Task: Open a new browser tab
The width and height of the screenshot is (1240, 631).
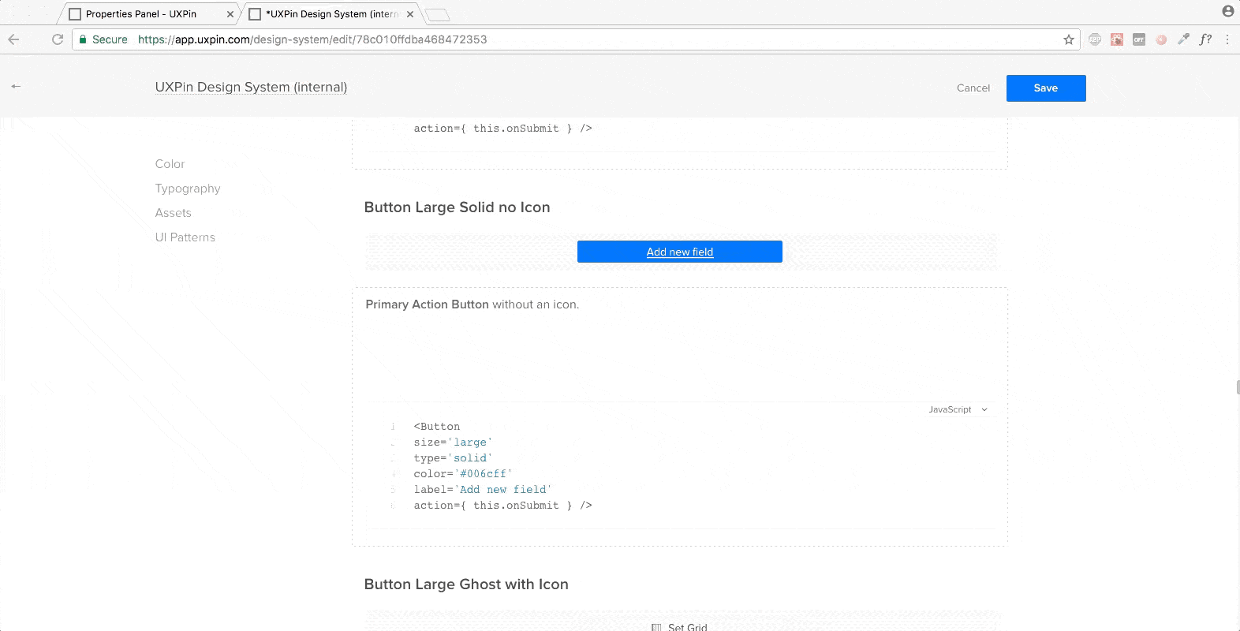Action: click(437, 15)
